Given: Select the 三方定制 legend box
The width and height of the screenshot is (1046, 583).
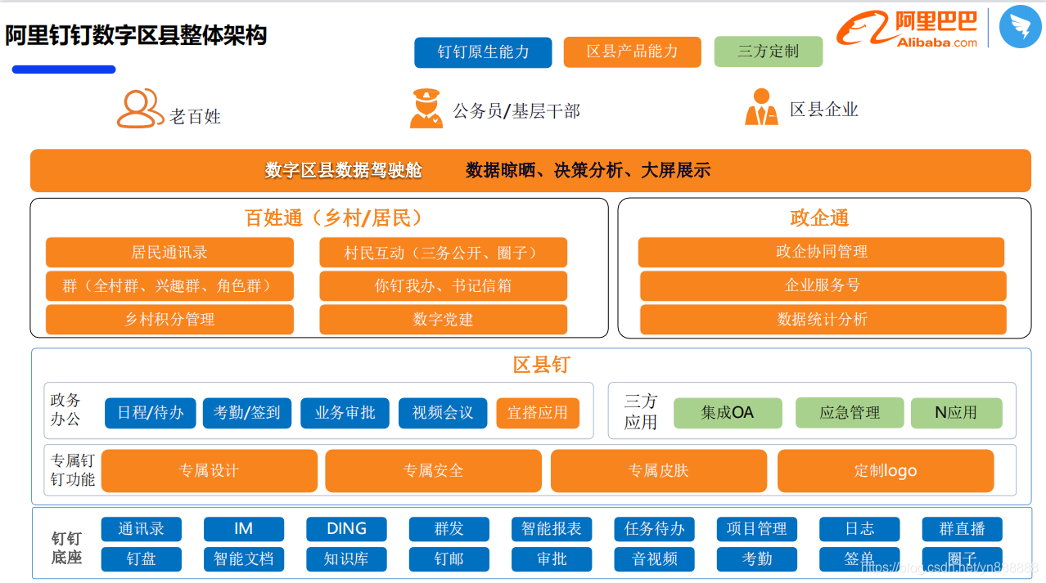Looking at the screenshot, I should 768,52.
